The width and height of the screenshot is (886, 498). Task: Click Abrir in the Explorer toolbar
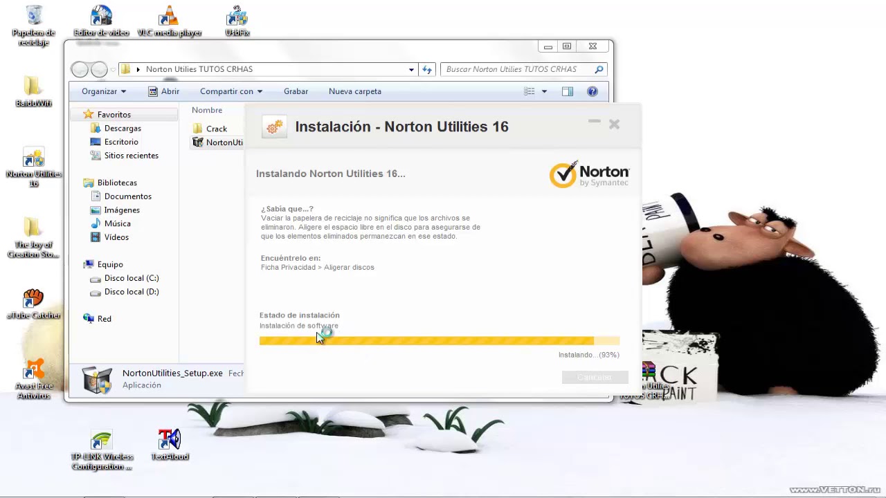170,91
